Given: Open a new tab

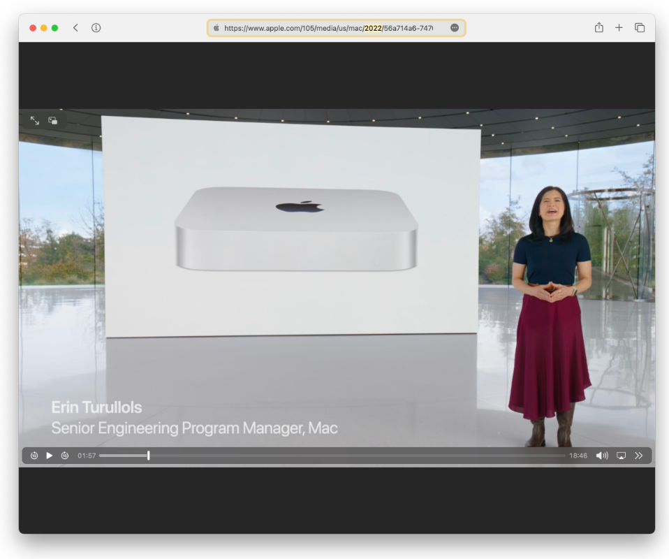Looking at the screenshot, I should pyautogui.click(x=619, y=28).
